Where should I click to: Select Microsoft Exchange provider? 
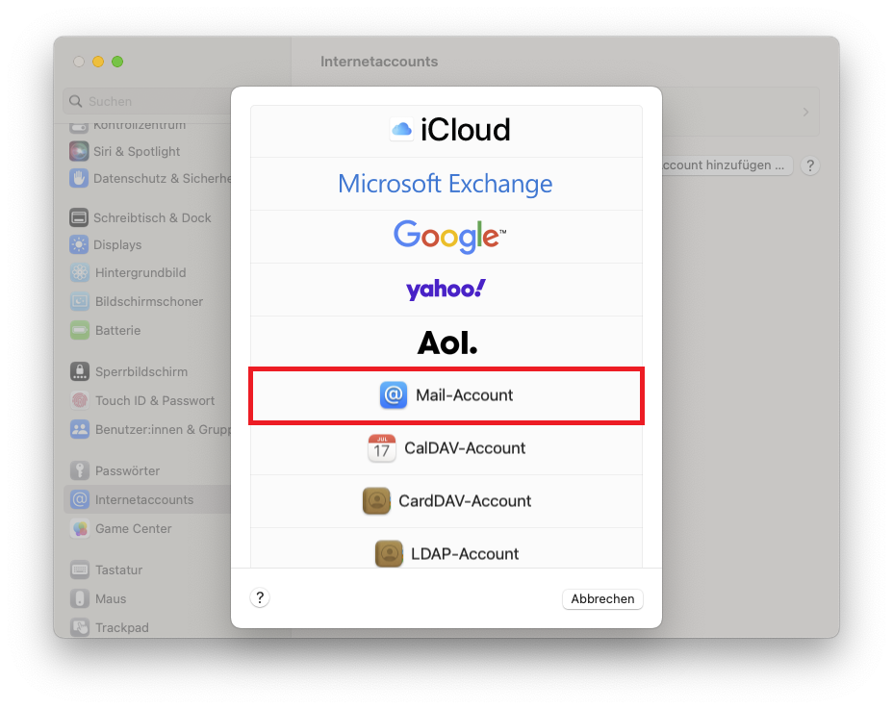[x=446, y=183]
